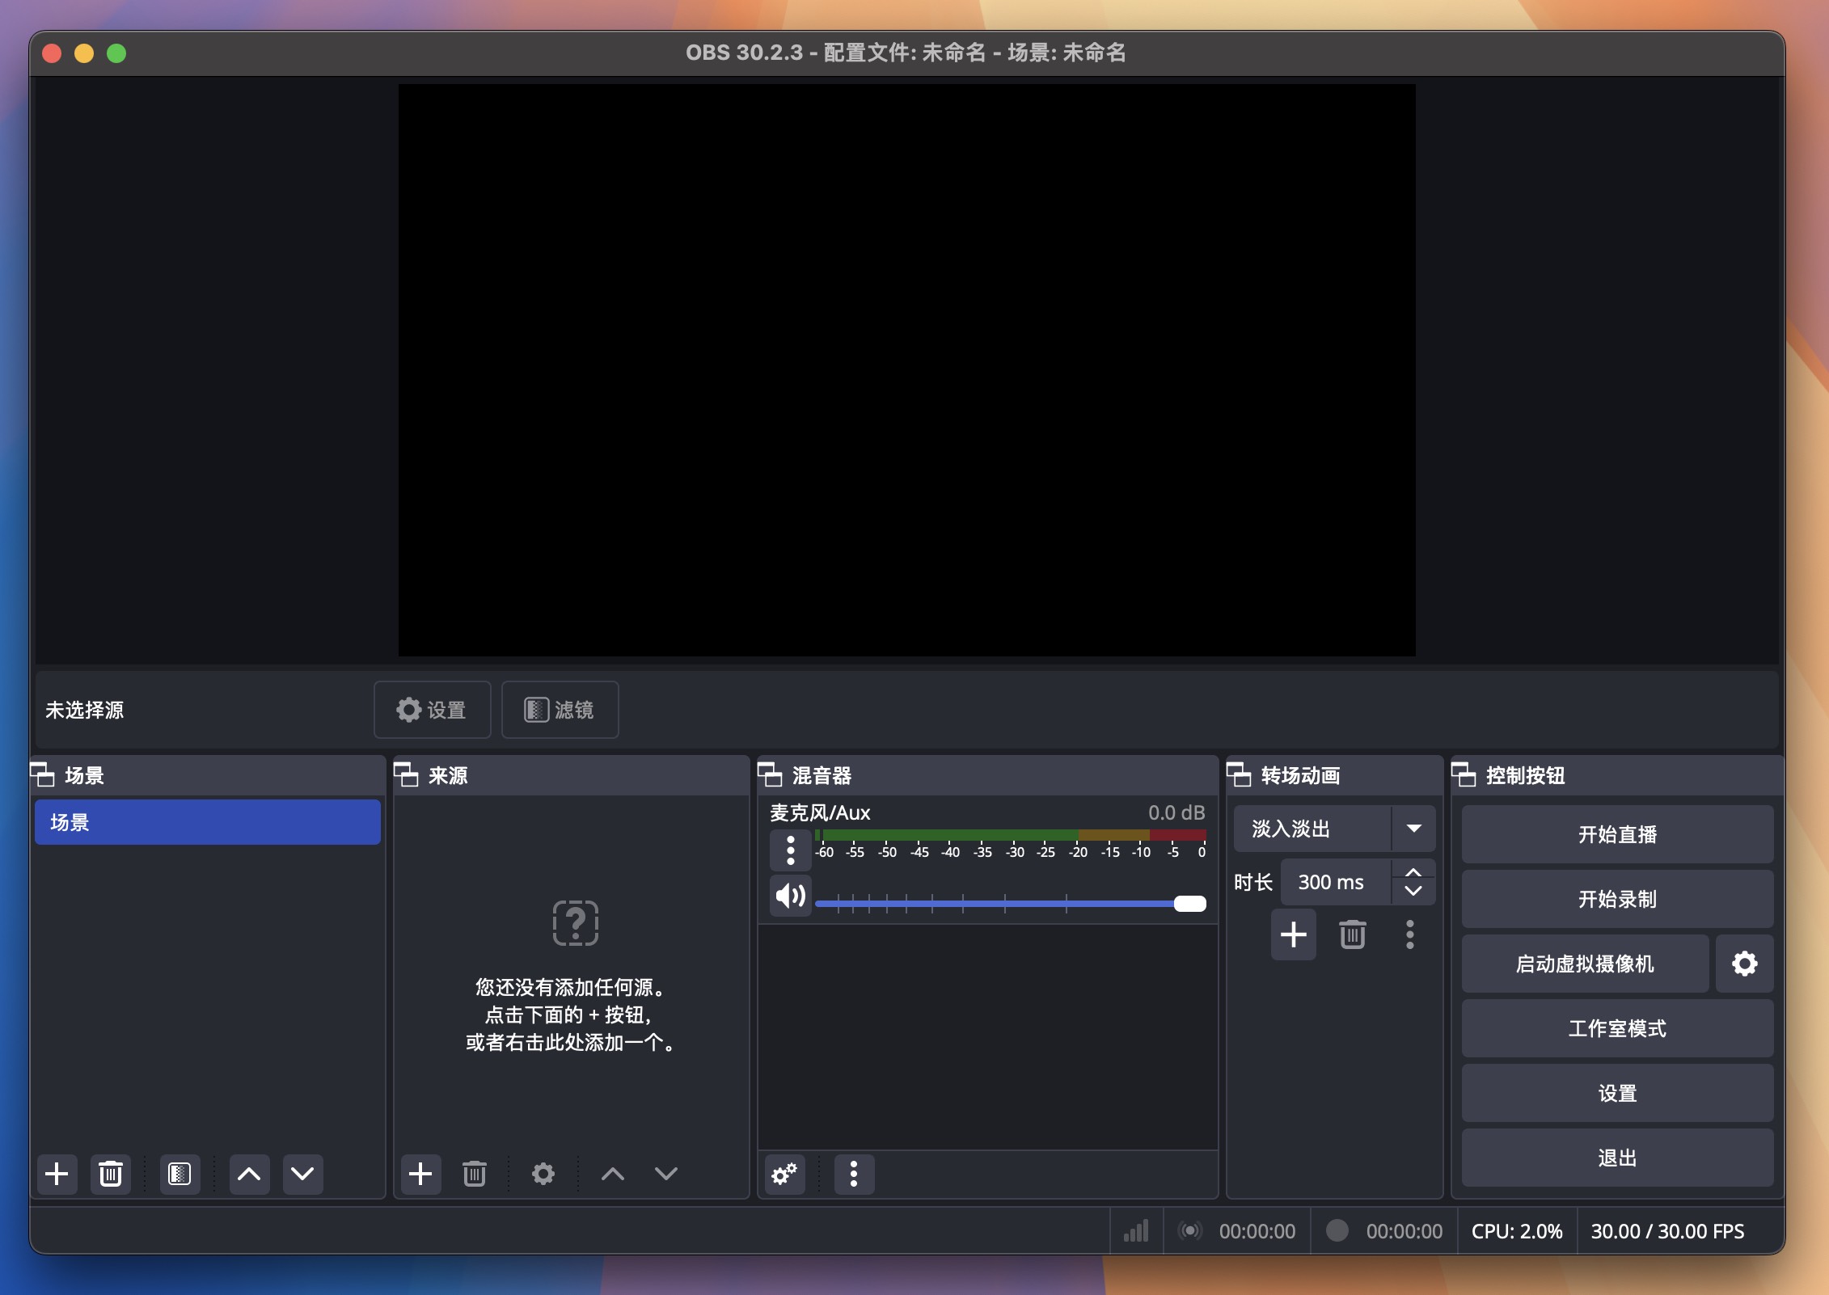Click the CPU: 2.0% status text
The height and width of the screenshot is (1295, 1829).
(x=1517, y=1231)
